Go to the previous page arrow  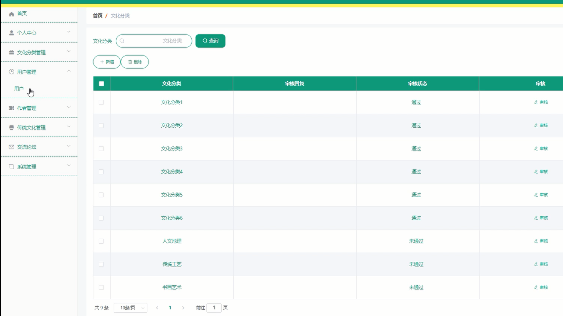pyautogui.click(x=157, y=308)
